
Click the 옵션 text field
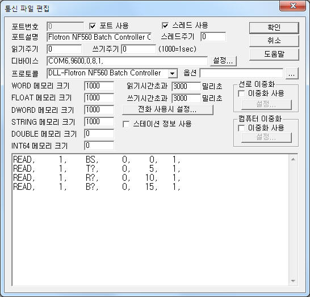(241, 73)
